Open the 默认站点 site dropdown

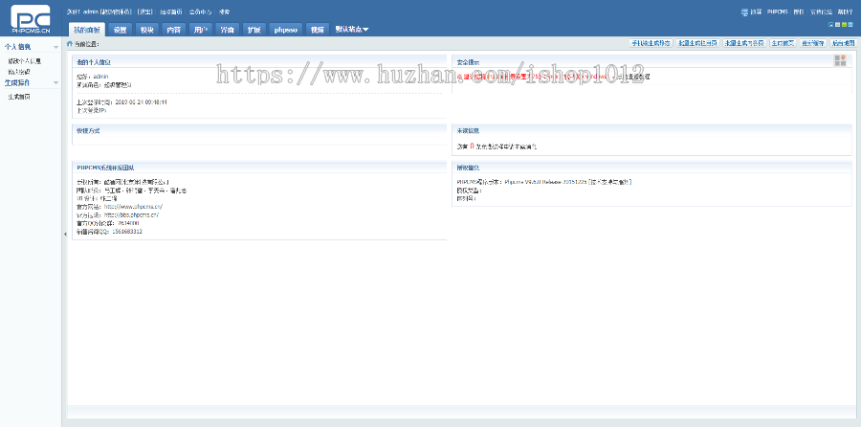click(x=352, y=30)
